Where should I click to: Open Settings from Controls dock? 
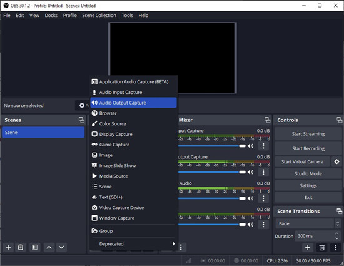click(x=308, y=186)
